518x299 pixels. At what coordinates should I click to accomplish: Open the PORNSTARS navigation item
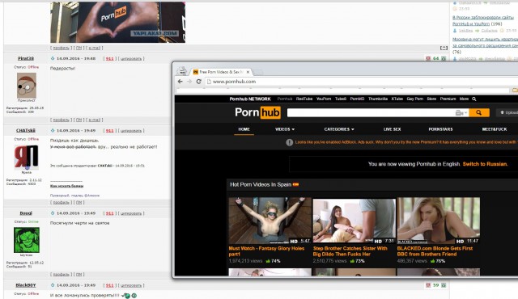pos(440,129)
